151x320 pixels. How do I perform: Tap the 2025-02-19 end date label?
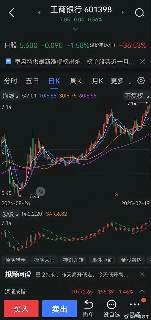tap(135, 203)
